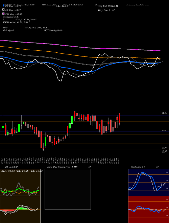Click the ADX indicator chart panel
Screen dimensions: 169x223
click(20, 182)
